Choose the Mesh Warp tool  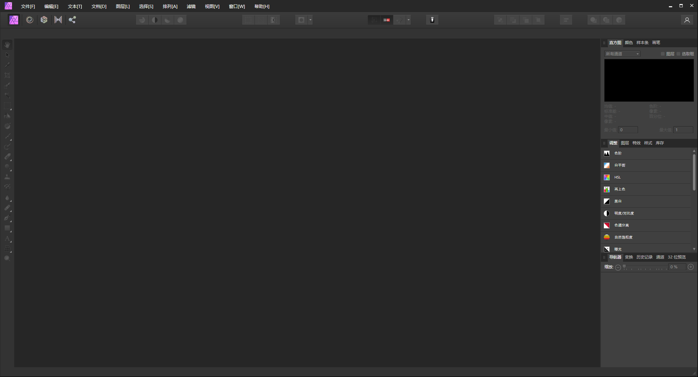coord(7,249)
